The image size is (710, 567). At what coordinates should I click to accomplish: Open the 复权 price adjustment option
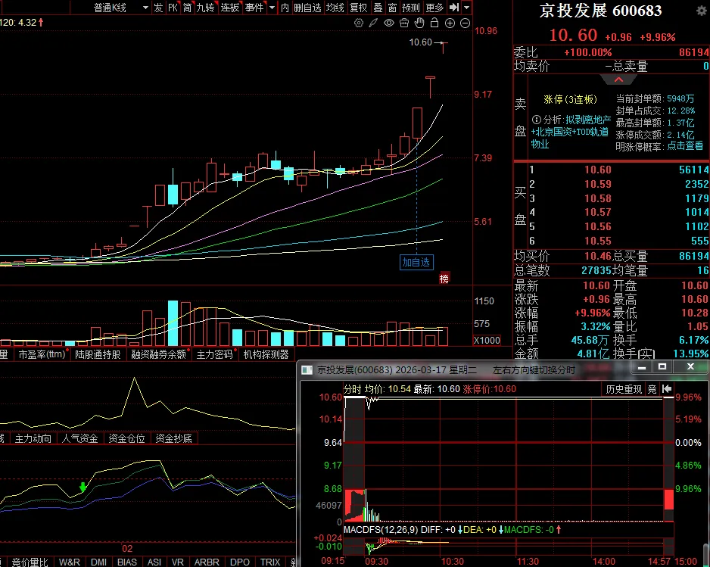359,8
